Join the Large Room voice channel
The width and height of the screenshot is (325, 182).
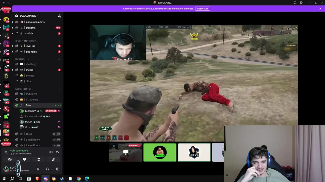tap(37, 145)
